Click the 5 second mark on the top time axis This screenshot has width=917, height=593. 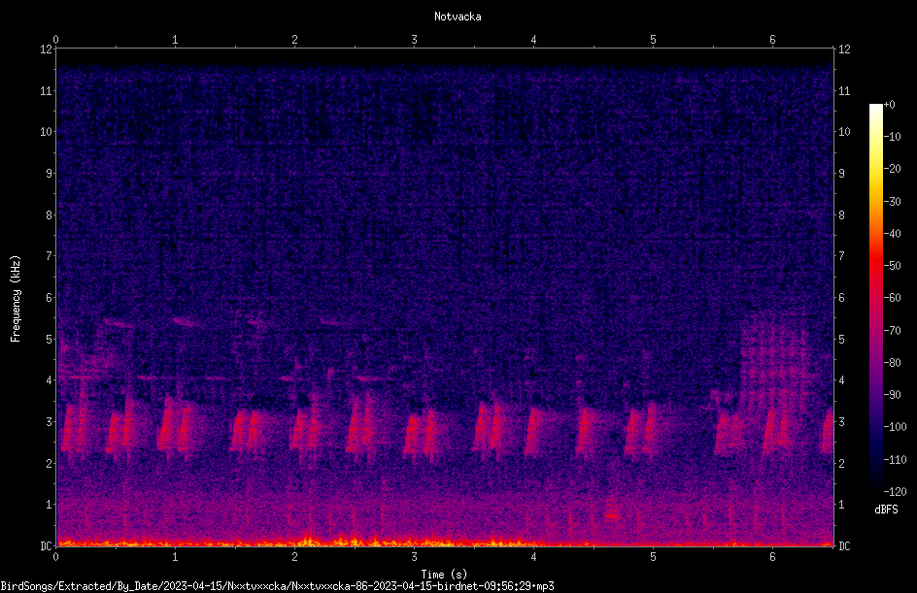[653, 40]
